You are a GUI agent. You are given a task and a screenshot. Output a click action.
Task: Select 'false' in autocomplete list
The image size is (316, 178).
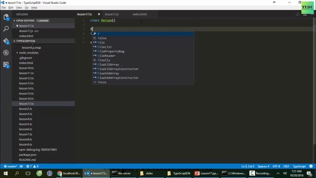[143, 38]
